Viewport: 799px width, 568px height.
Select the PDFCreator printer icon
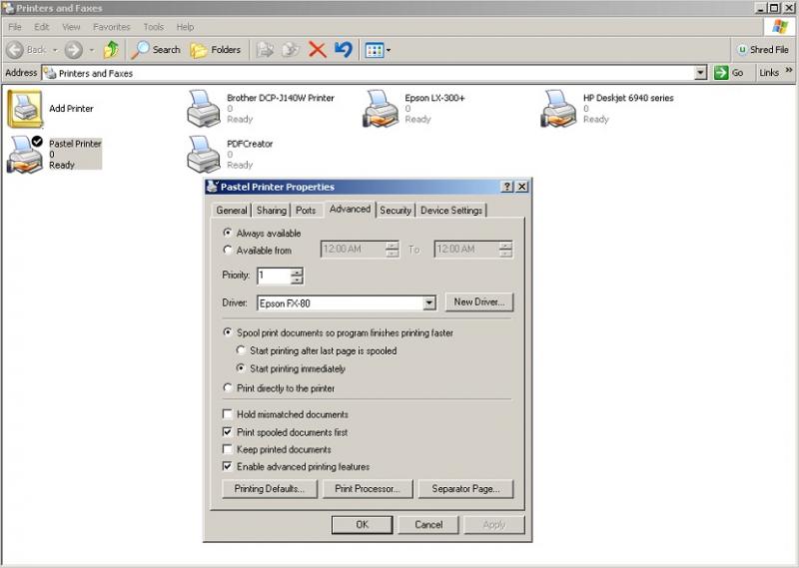click(204, 153)
